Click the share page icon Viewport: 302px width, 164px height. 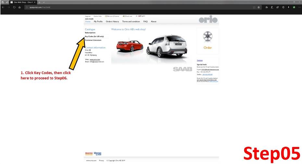click(x=278, y=7)
